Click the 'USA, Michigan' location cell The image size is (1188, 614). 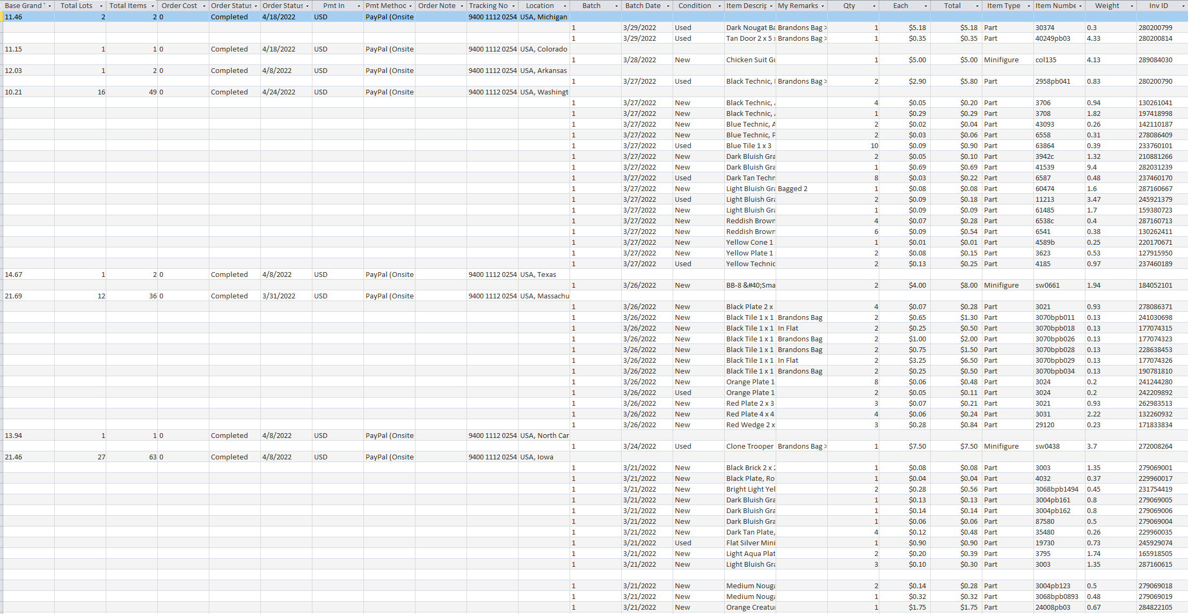coord(543,17)
